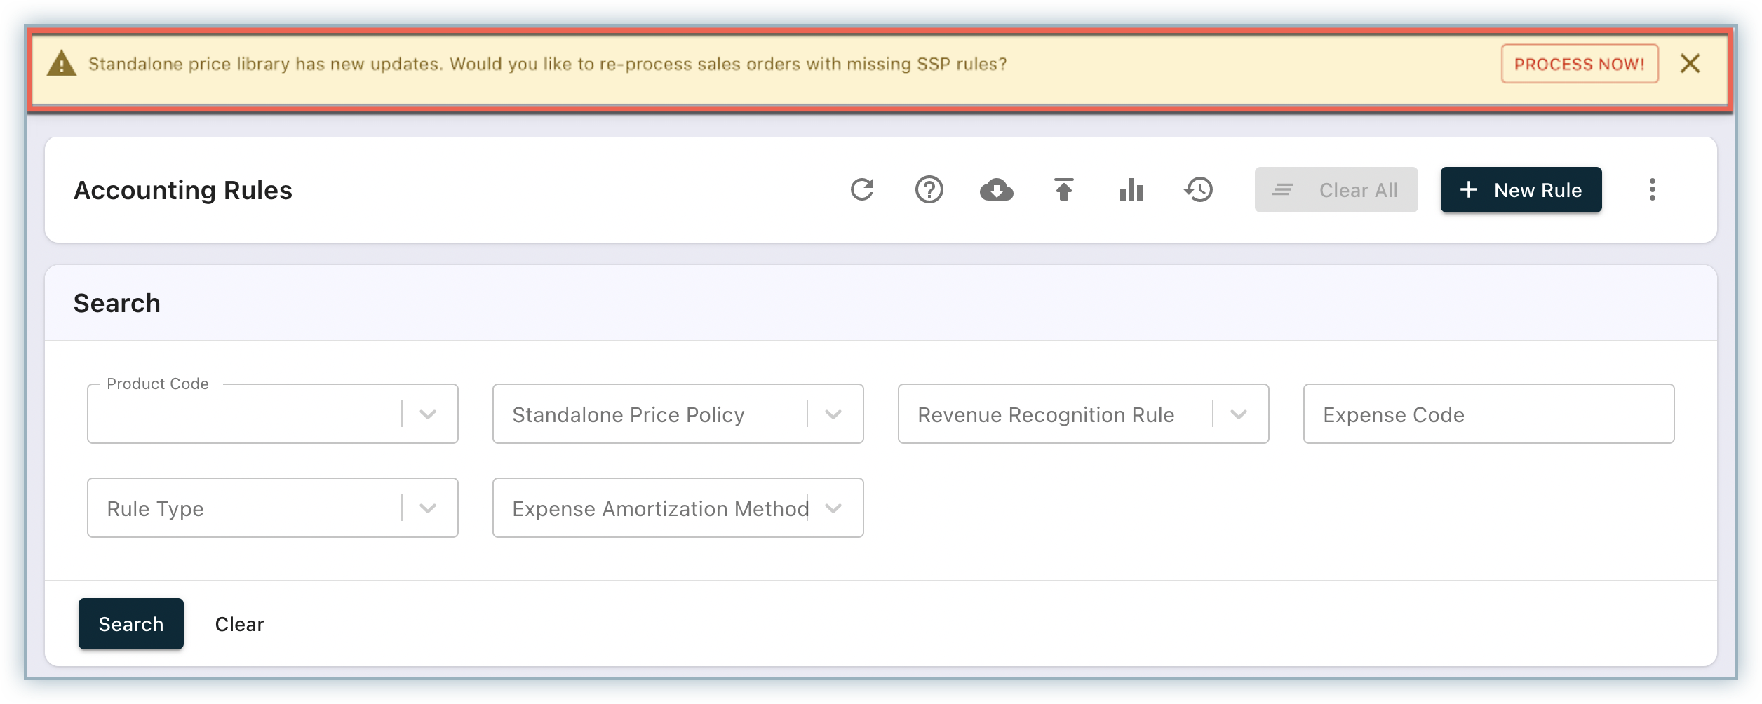Click the history clock icon
This screenshot has width=1762, height=704.
coord(1198,190)
